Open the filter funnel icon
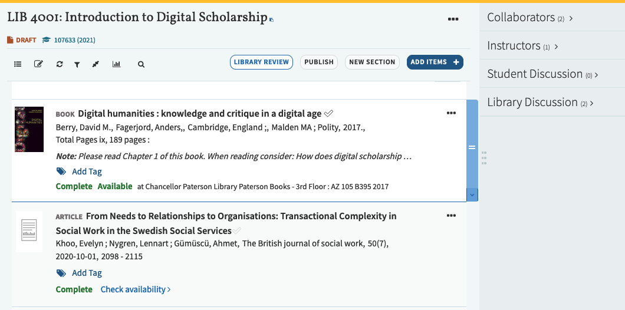Screen dimensions: 625x310 (77, 64)
